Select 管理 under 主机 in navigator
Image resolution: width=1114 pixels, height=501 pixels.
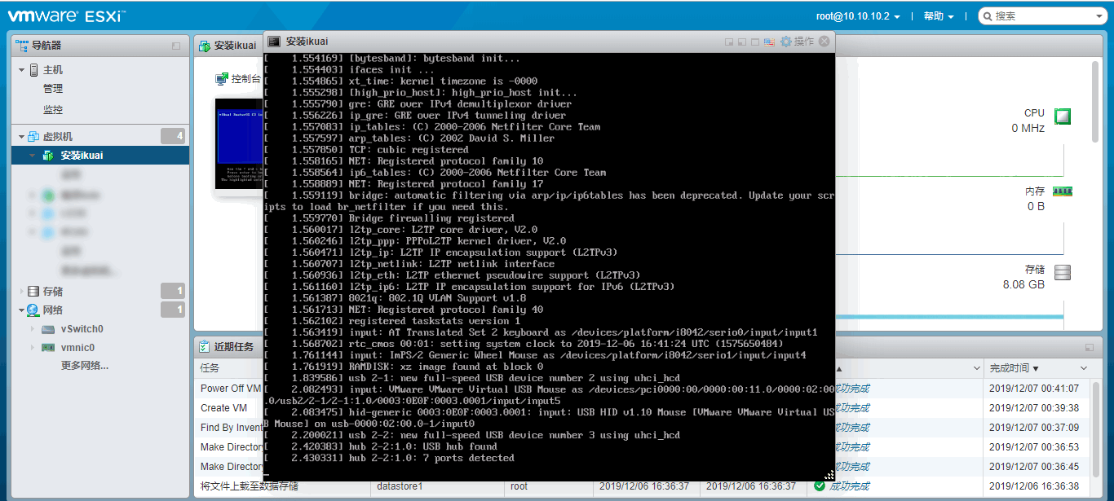53,89
